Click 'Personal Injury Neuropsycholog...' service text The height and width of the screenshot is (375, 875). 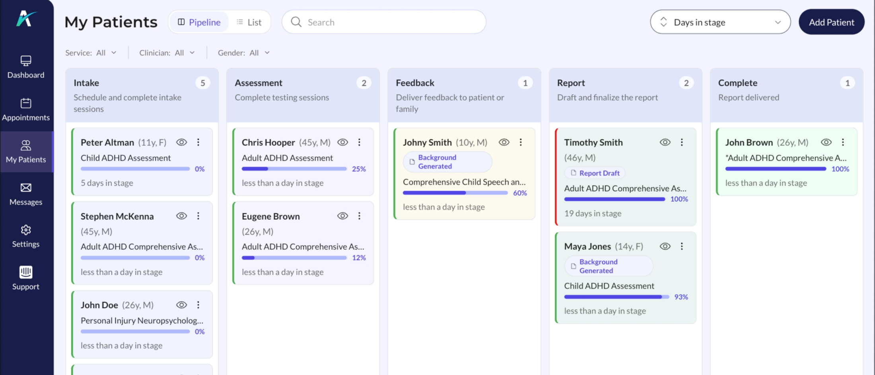(x=142, y=321)
